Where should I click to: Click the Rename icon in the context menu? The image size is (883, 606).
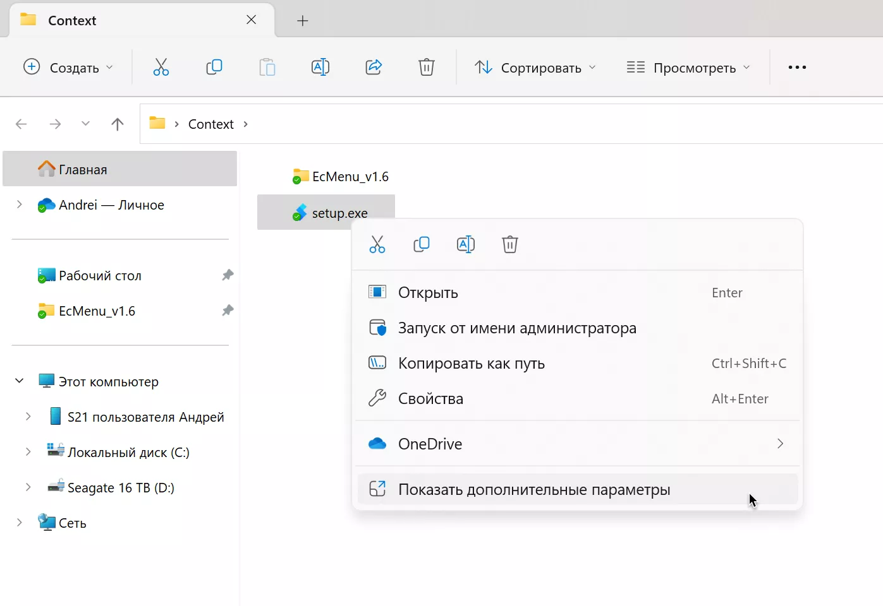pyautogui.click(x=466, y=244)
